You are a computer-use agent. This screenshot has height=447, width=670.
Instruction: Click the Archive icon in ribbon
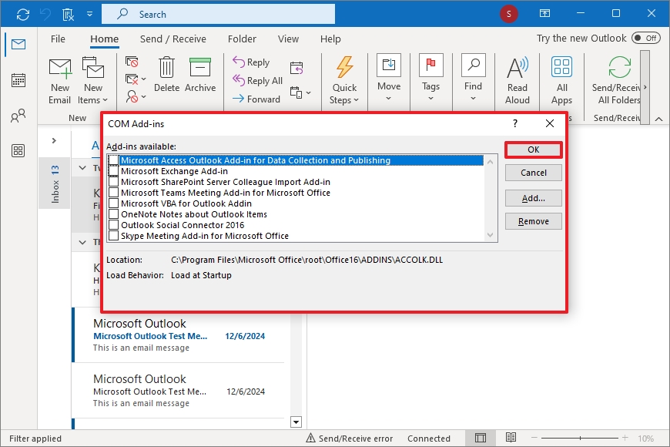point(200,69)
